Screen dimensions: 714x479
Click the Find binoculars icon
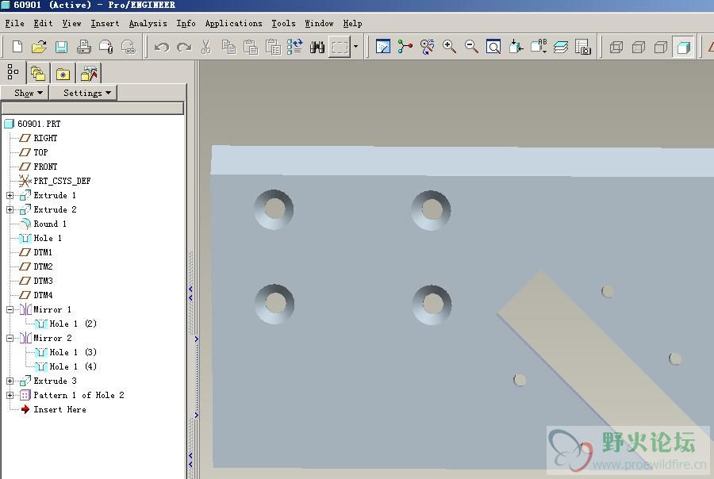pyautogui.click(x=317, y=47)
